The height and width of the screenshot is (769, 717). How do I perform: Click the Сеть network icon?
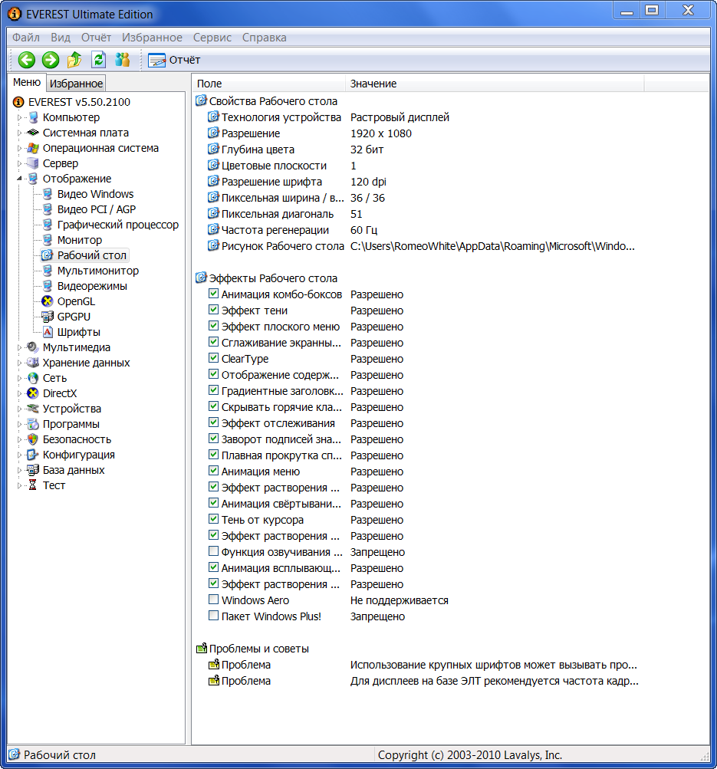33,378
